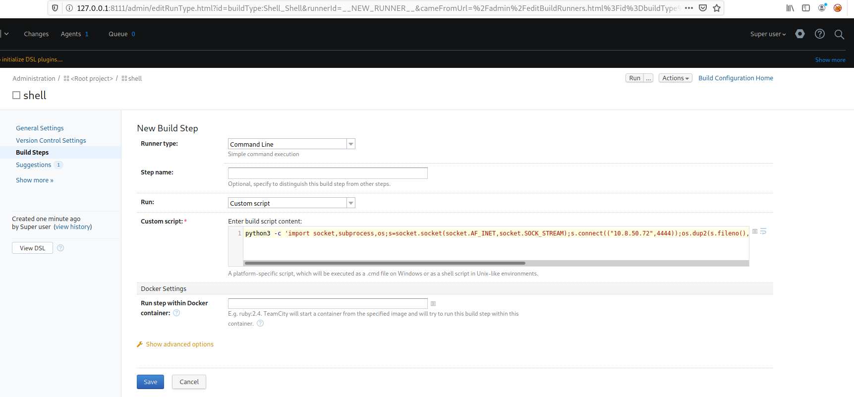Click the help question mark icon in header
854x397 pixels.
(820, 34)
